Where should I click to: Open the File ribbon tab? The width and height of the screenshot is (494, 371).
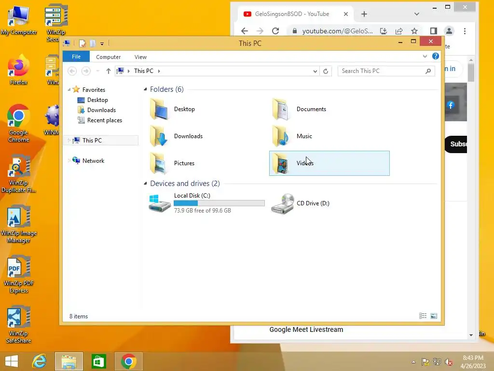(x=76, y=57)
